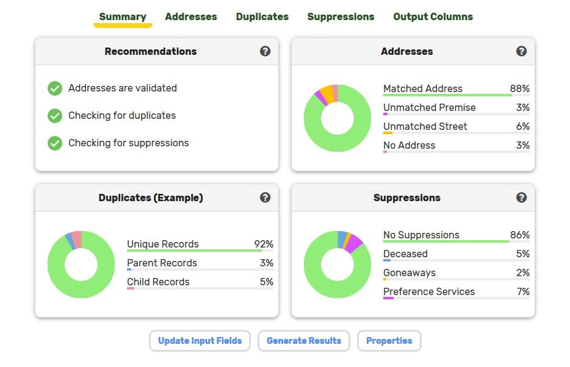Click the Duplicates donut chart
Viewport: 570px width, 367px height.
click(x=81, y=265)
